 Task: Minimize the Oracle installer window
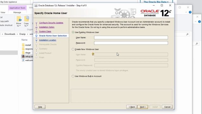coord(154,5)
